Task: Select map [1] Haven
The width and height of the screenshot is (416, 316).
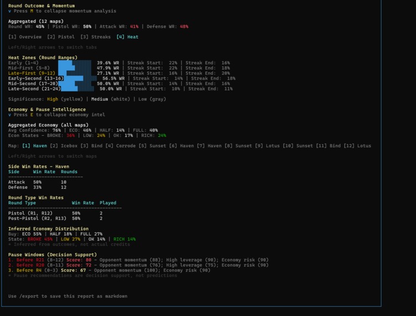Action: [34, 146]
